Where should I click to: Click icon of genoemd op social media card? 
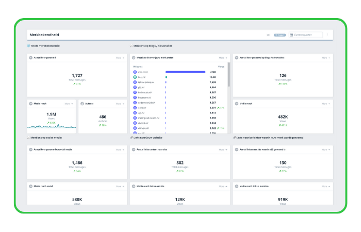click(x=30, y=150)
